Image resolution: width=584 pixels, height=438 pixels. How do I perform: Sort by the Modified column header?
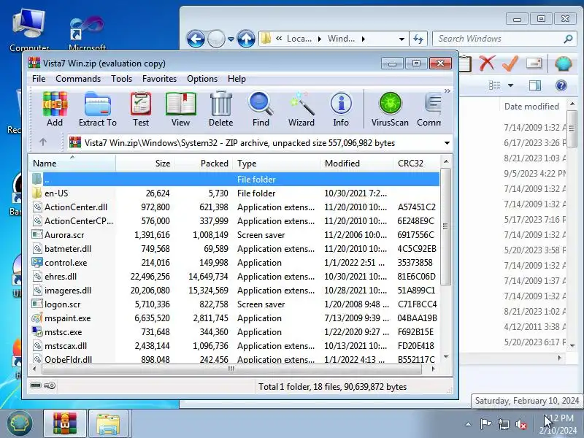click(x=356, y=163)
